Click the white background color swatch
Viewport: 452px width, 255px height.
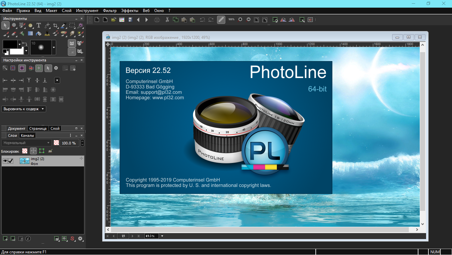[17, 51]
